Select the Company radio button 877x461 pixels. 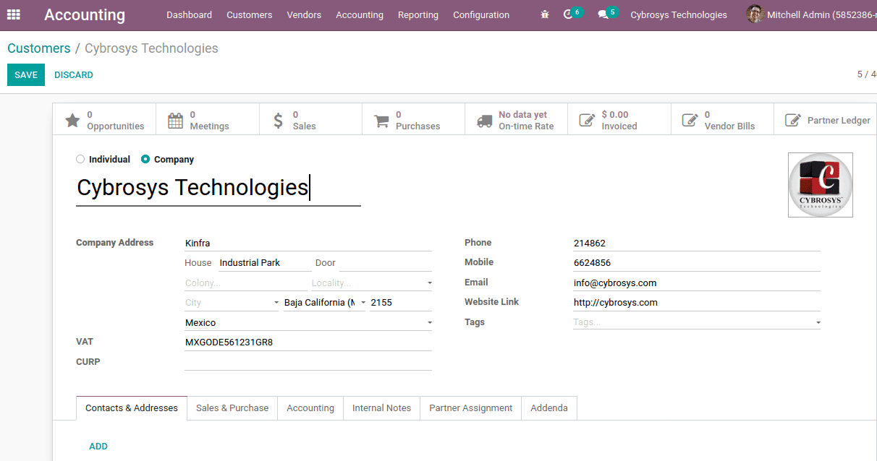tap(145, 159)
